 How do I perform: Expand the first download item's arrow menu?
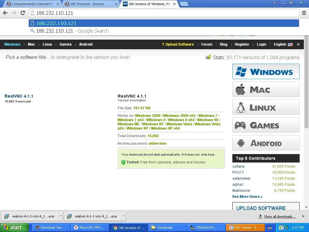(x=61, y=216)
